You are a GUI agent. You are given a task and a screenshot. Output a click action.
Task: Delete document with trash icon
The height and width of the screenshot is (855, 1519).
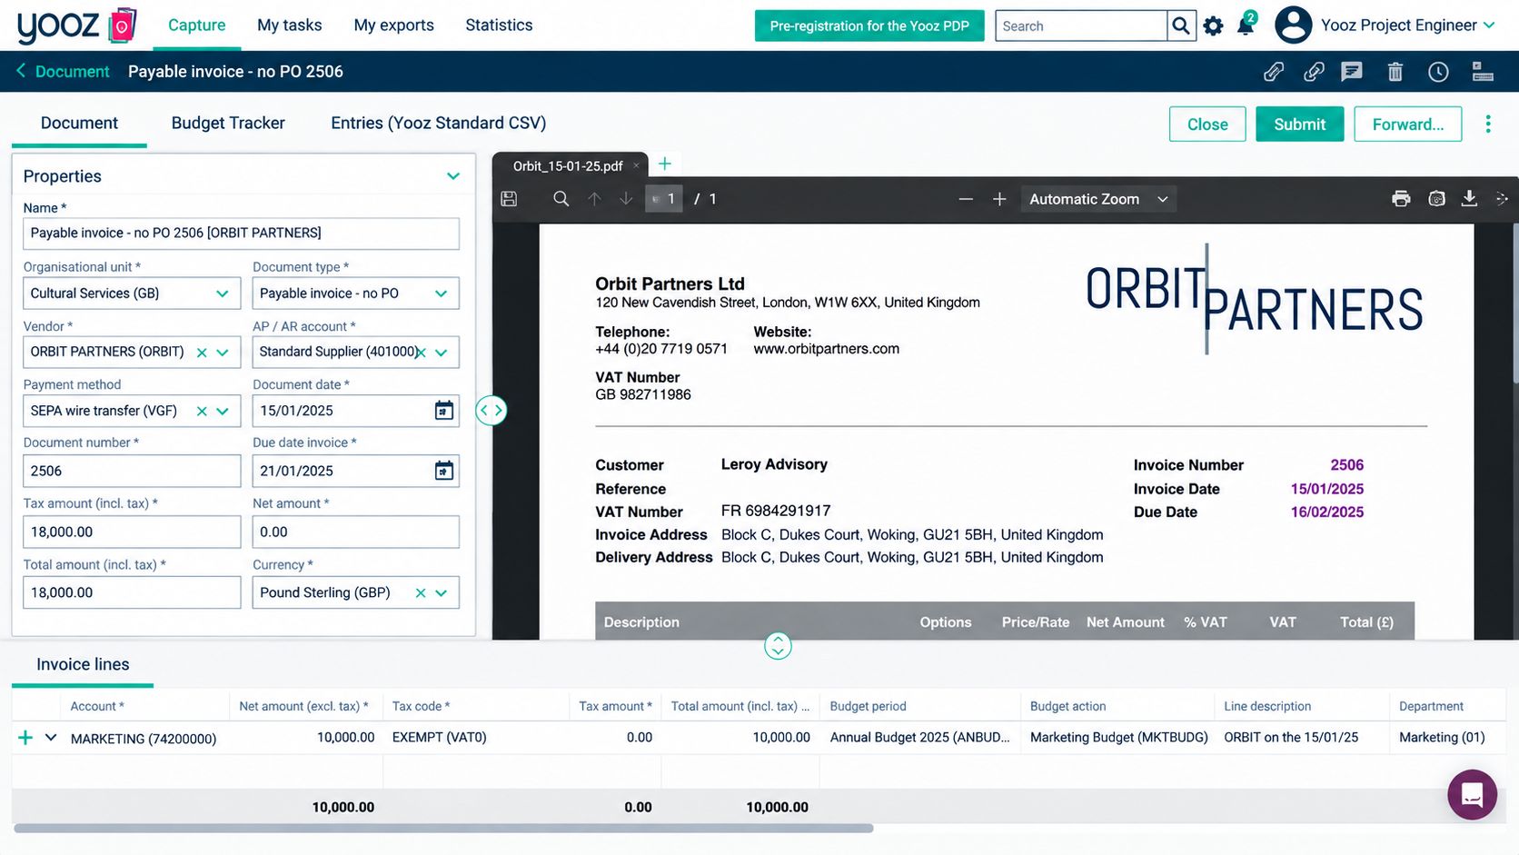[1395, 72]
